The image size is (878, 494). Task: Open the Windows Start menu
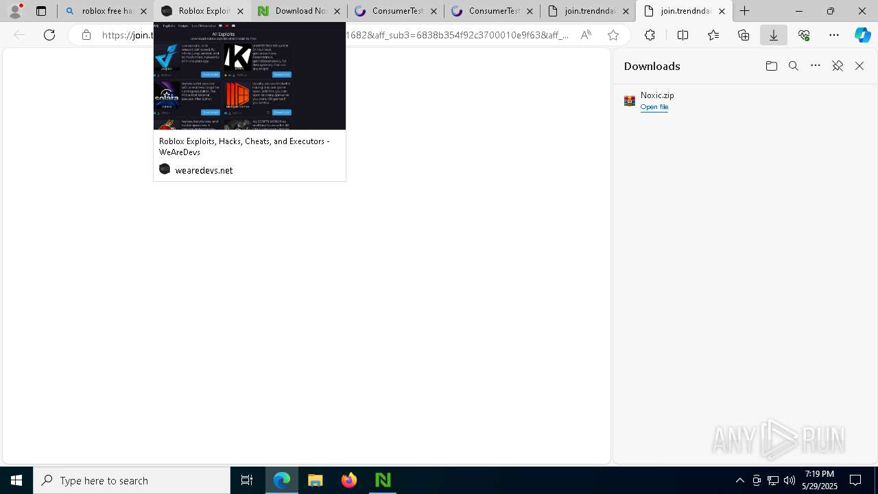click(16, 480)
